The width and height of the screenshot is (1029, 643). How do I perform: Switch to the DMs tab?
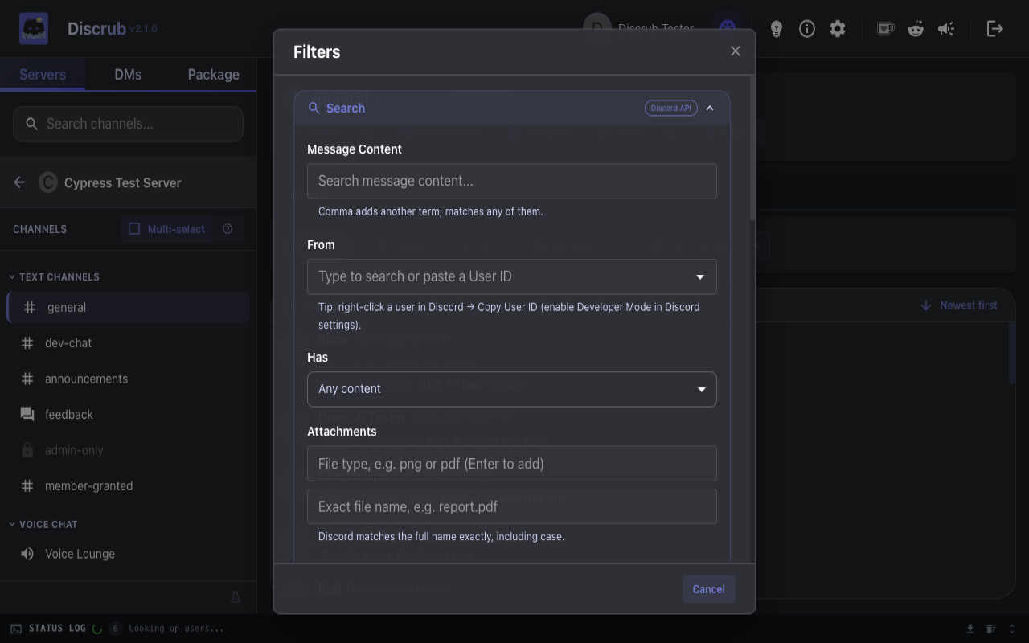tap(128, 74)
